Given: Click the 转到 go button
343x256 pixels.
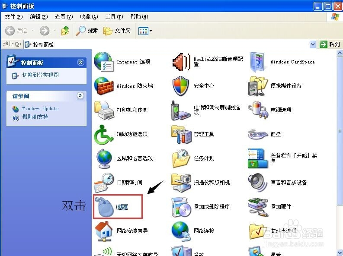Looking at the screenshot, I should tap(330, 44).
